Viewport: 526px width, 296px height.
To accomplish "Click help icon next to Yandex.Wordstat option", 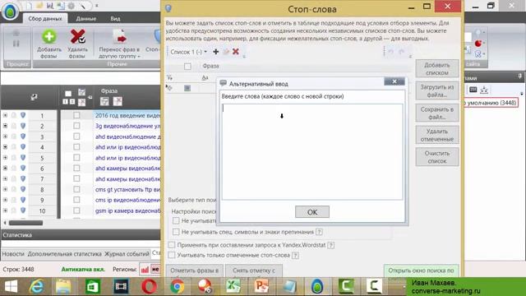I will (330, 245).
